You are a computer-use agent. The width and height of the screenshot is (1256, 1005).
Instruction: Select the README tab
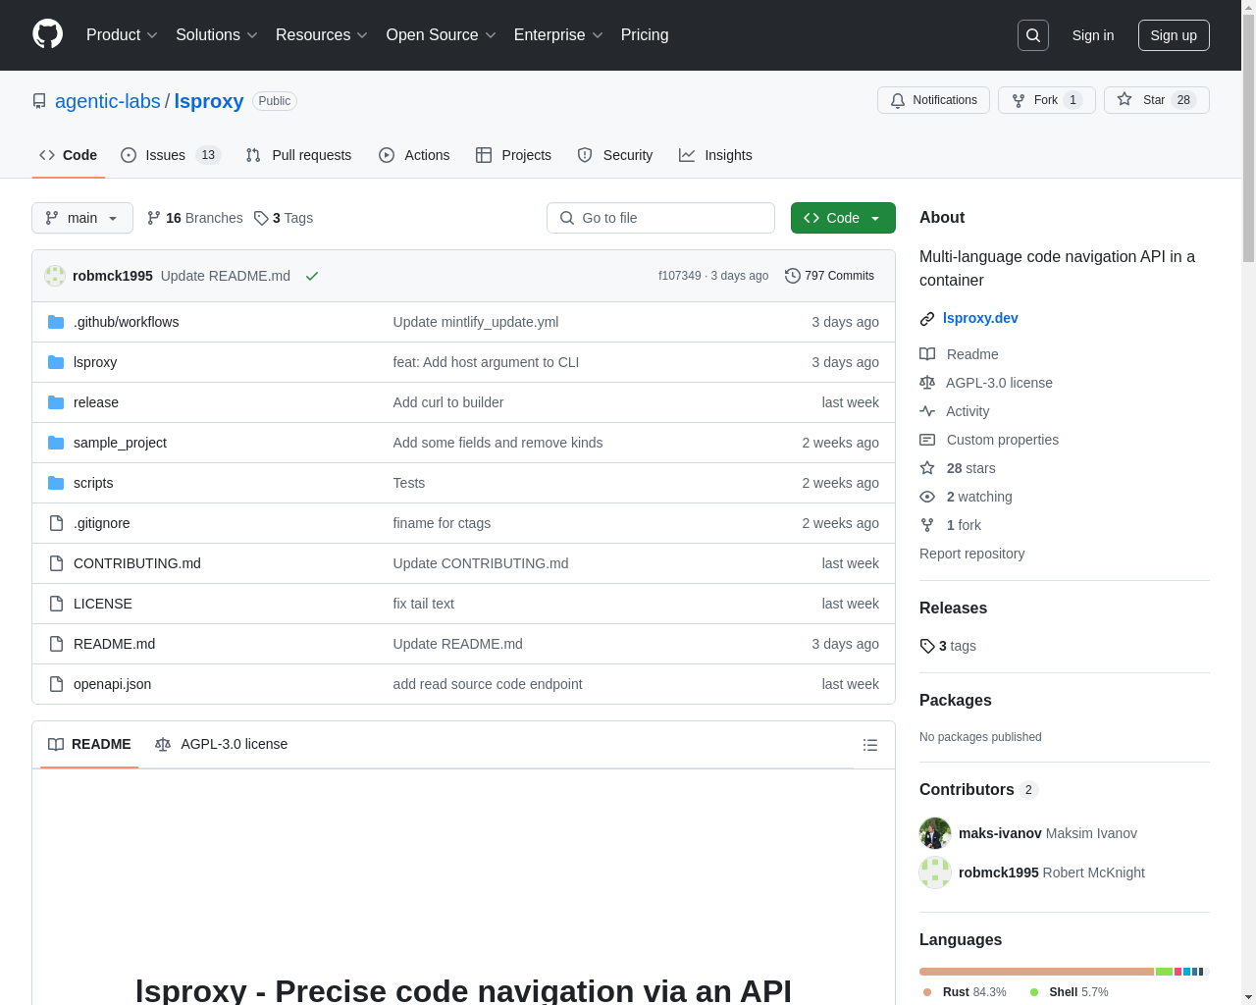89,744
